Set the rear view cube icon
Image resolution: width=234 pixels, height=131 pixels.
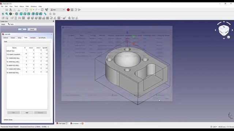tap(33, 14)
